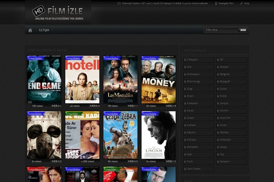This screenshot has height=182, width=274.
Task: Select the Bilim Kurgu category
Action: coord(199,82)
